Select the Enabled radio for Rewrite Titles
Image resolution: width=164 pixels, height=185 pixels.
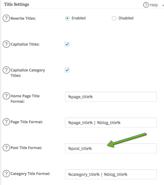coord(67,18)
